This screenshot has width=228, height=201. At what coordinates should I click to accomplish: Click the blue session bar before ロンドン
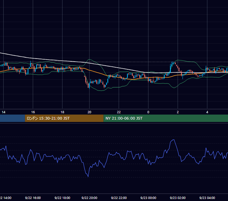click(x=12, y=118)
